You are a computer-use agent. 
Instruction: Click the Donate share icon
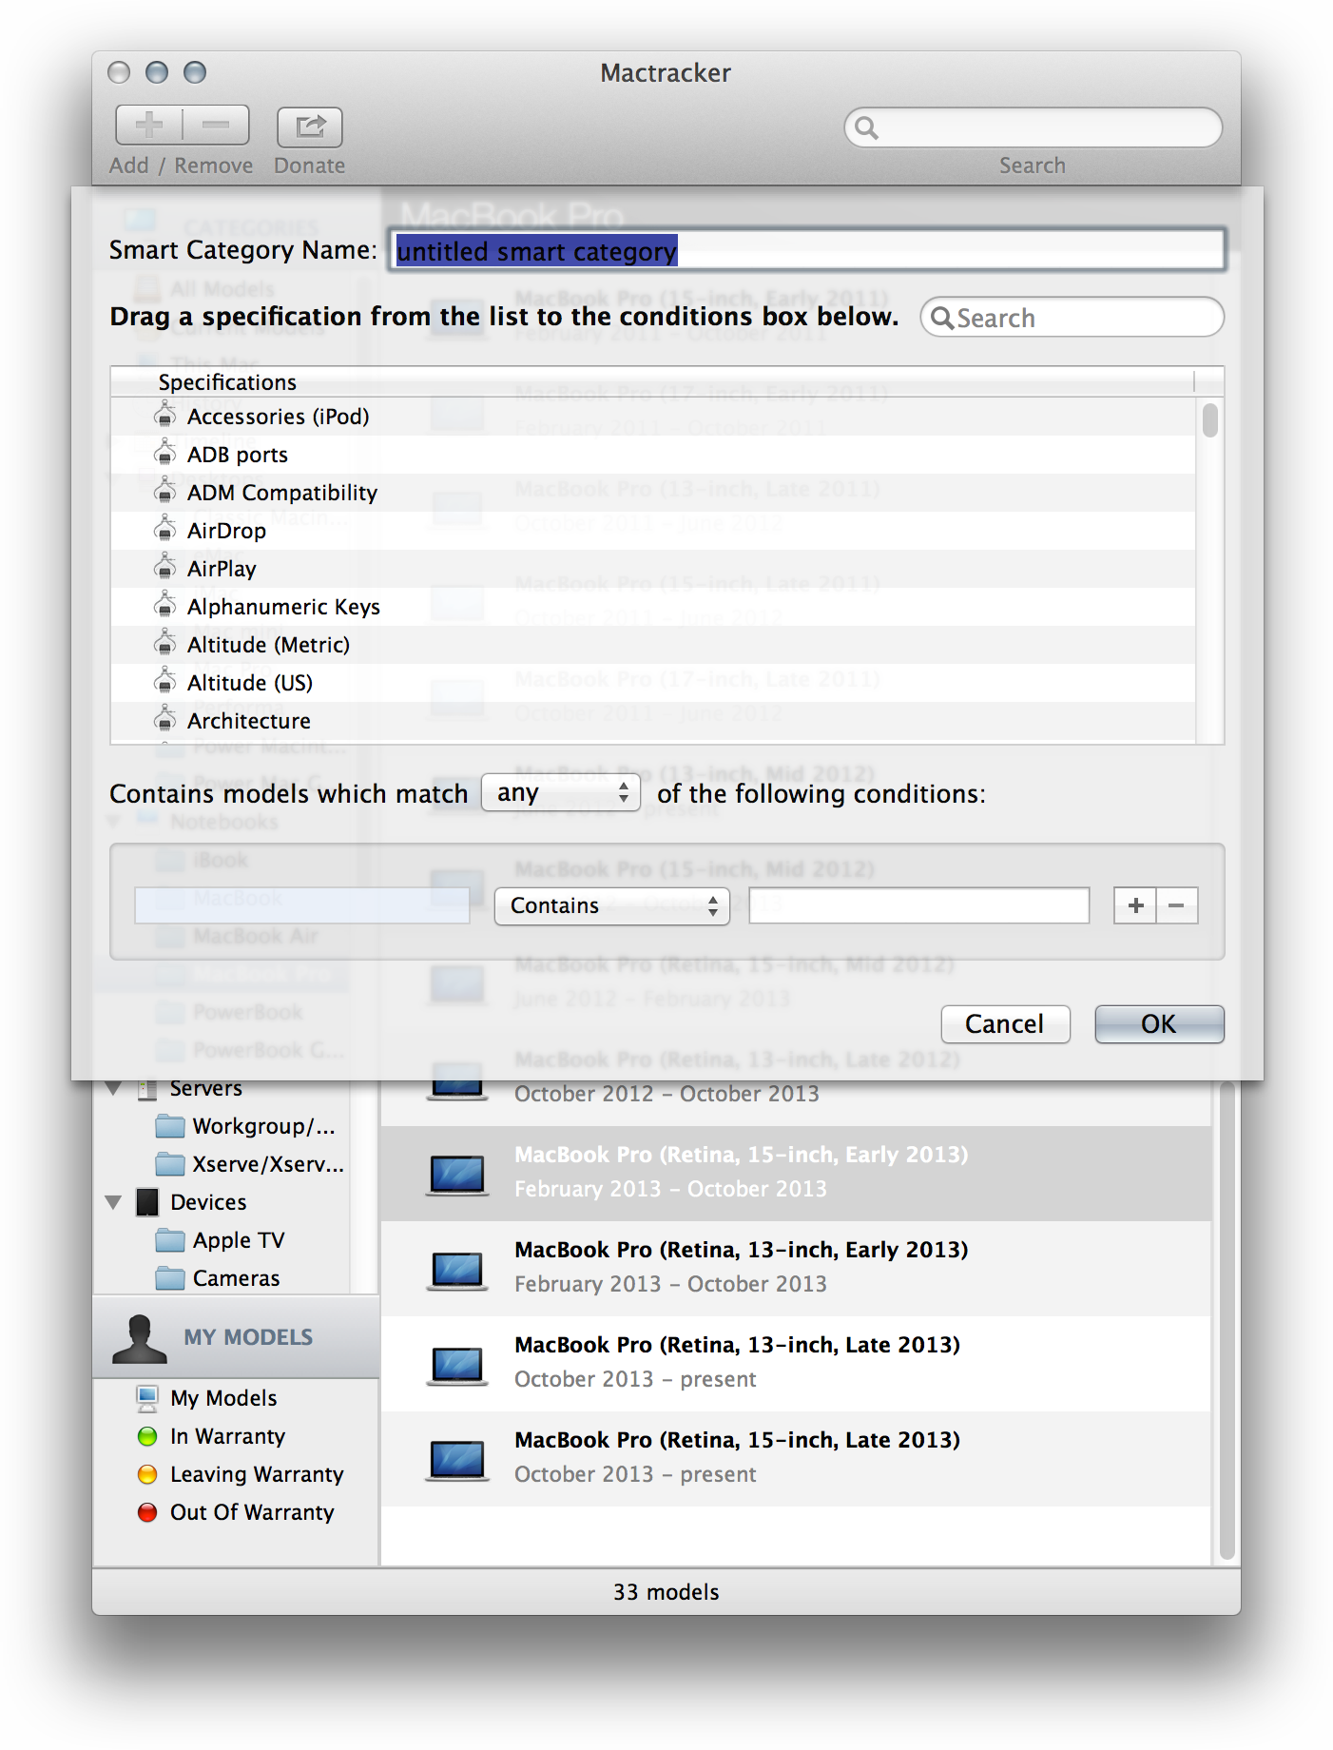[x=310, y=126]
